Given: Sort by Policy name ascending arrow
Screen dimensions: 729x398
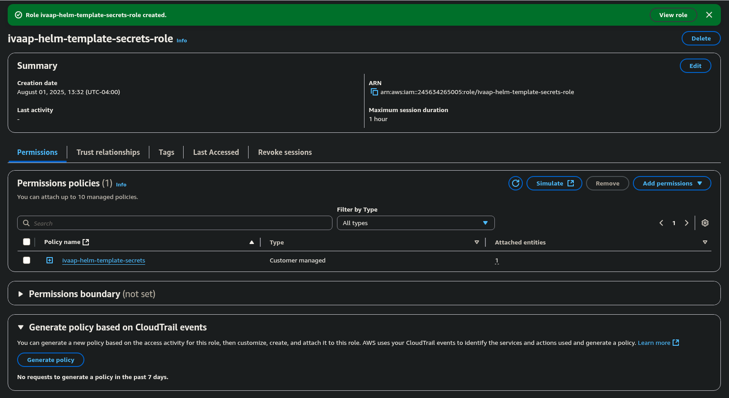Looking at the screenshot, I should (252, 242).
